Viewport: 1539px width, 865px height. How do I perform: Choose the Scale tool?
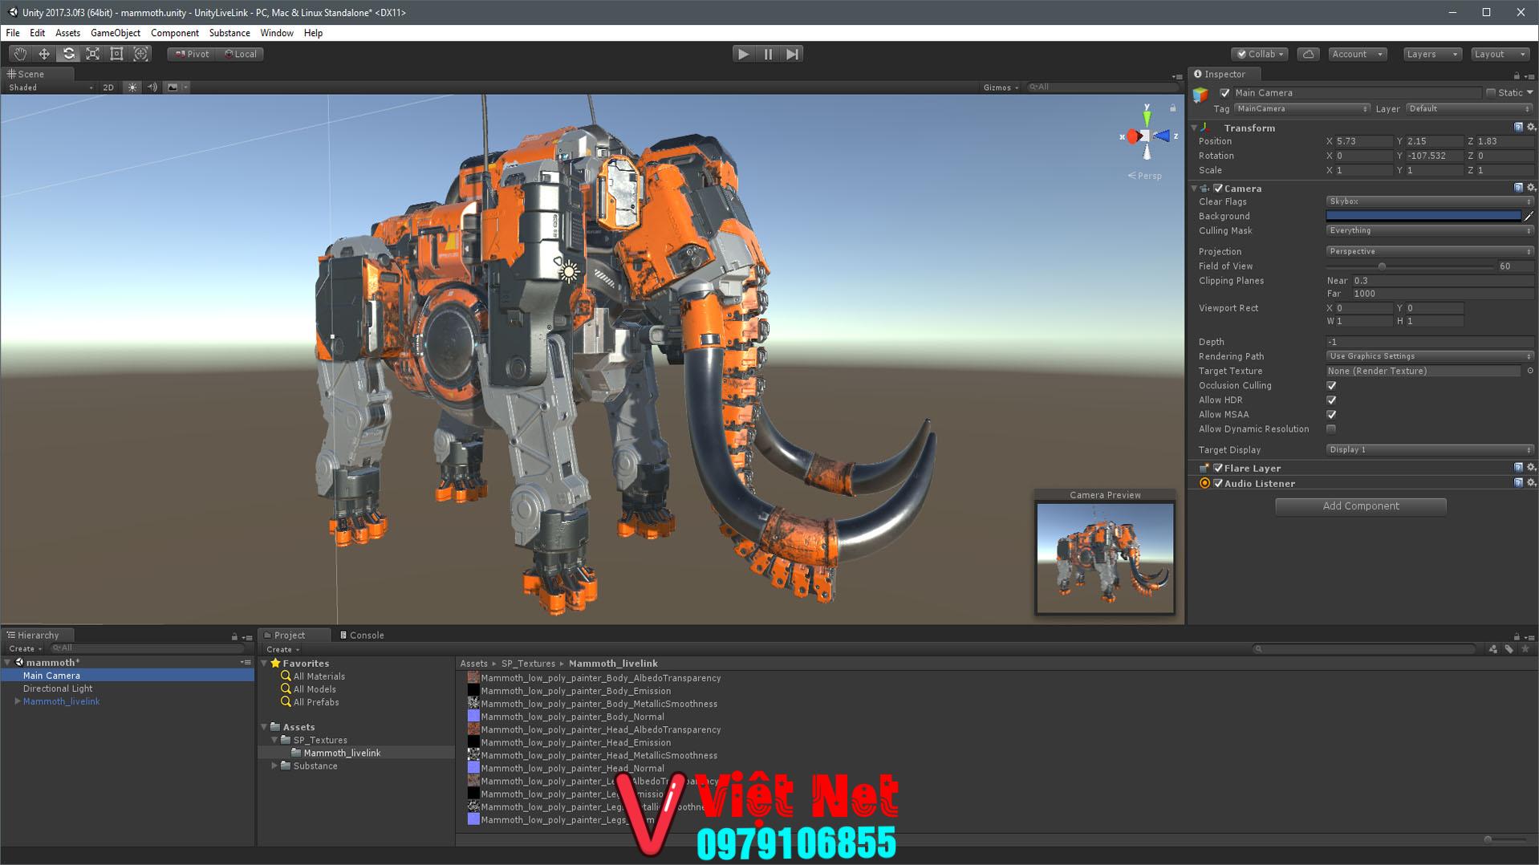pos(93,54)
